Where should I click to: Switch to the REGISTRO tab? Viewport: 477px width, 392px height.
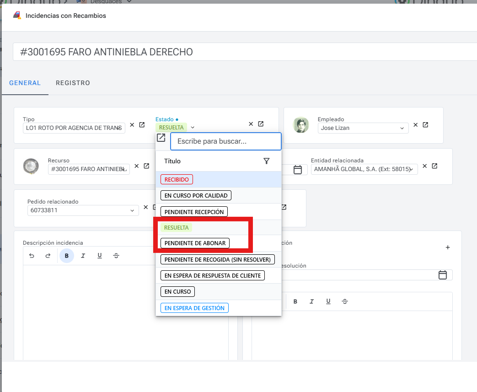coord(73,83)
